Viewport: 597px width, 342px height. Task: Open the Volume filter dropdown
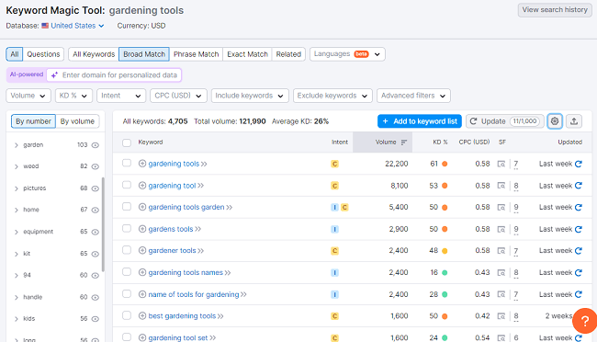point(28,96)
